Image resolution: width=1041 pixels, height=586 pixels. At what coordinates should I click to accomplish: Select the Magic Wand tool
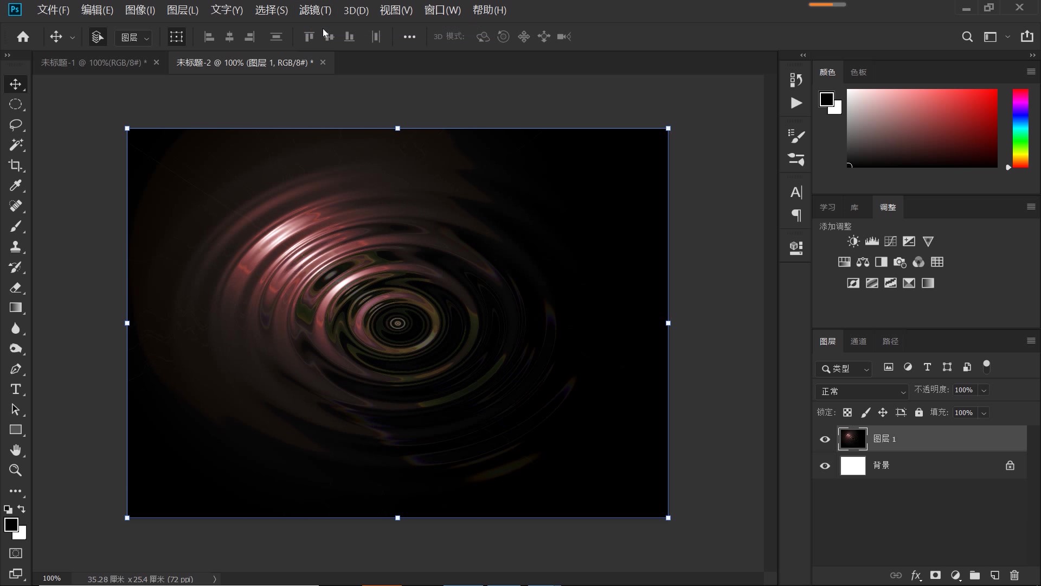15,145
